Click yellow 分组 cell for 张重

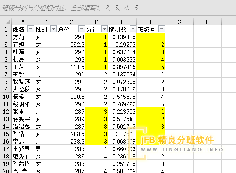coord(96,111)
